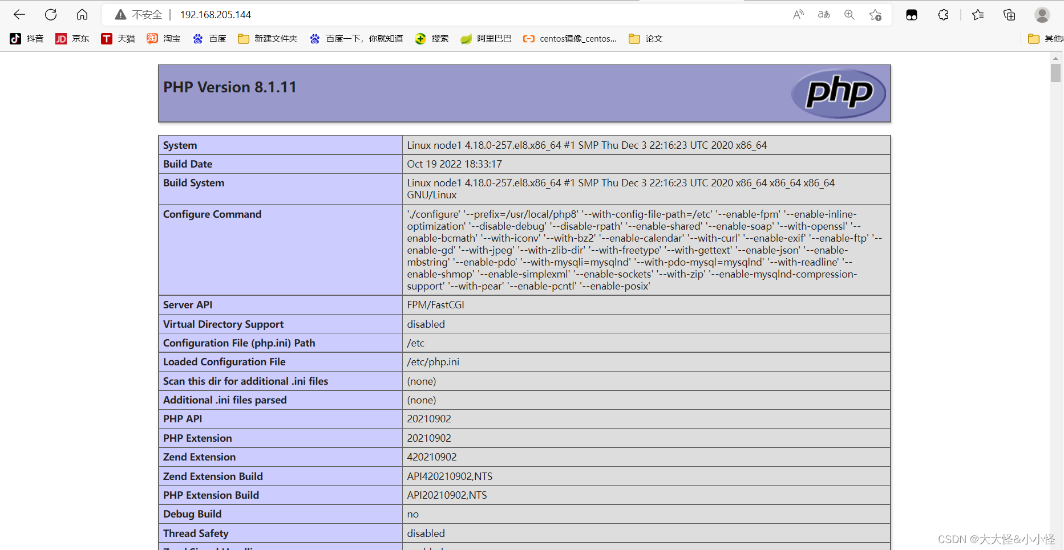Select the Virtual Directory Support label
Screen dimensions: 1064x550
(x=223, y=324)
